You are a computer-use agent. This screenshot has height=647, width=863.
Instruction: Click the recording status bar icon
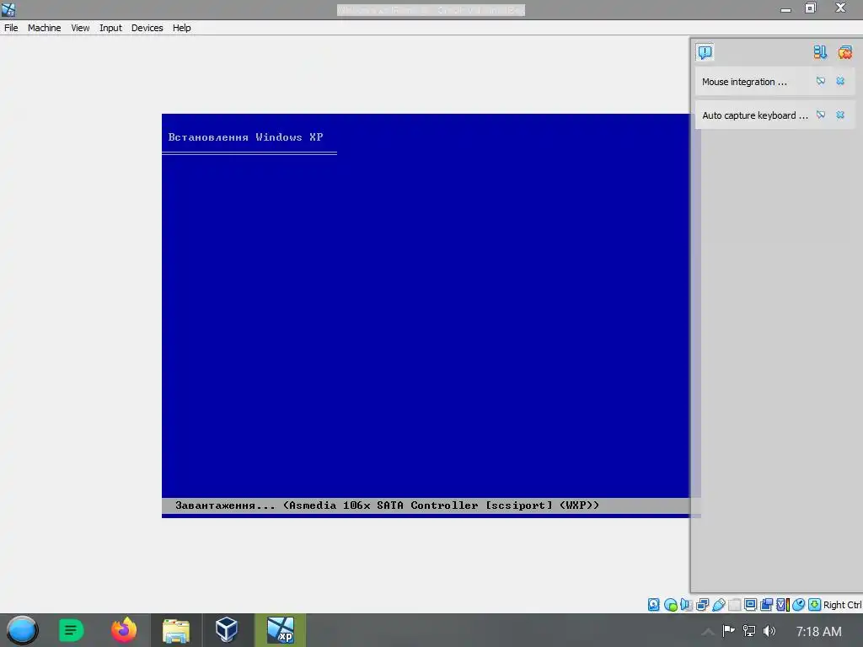(x=766, y=605)
